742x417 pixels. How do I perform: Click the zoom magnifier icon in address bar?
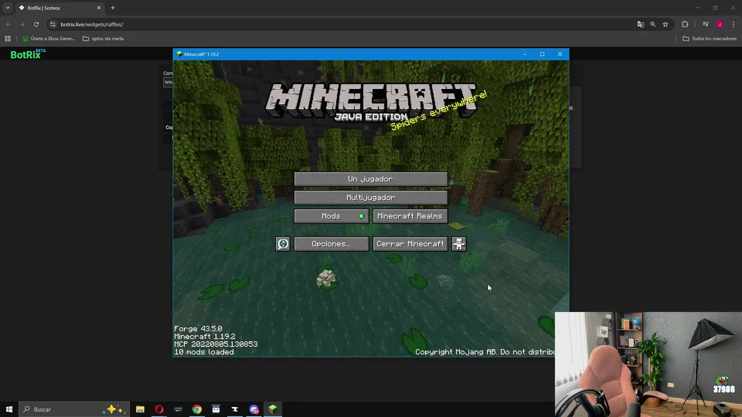(653, 24)
